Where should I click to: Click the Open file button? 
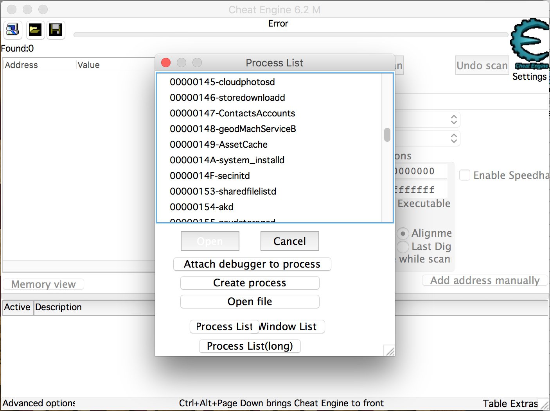[250, 301]
